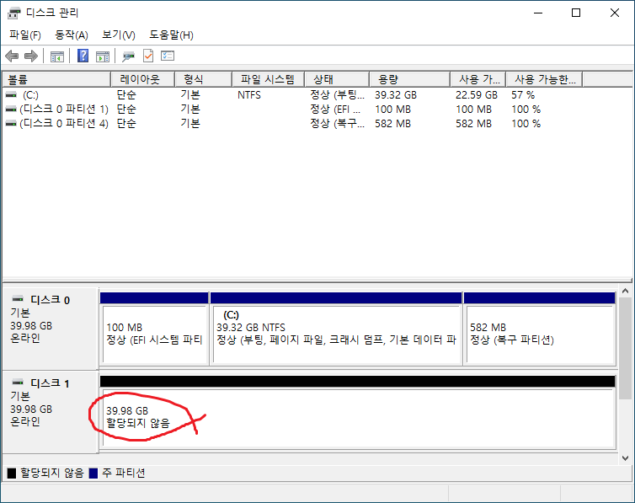Sort by the 형식 column header
This screenshot has height=503, width=635.
(x=203, y=79)
